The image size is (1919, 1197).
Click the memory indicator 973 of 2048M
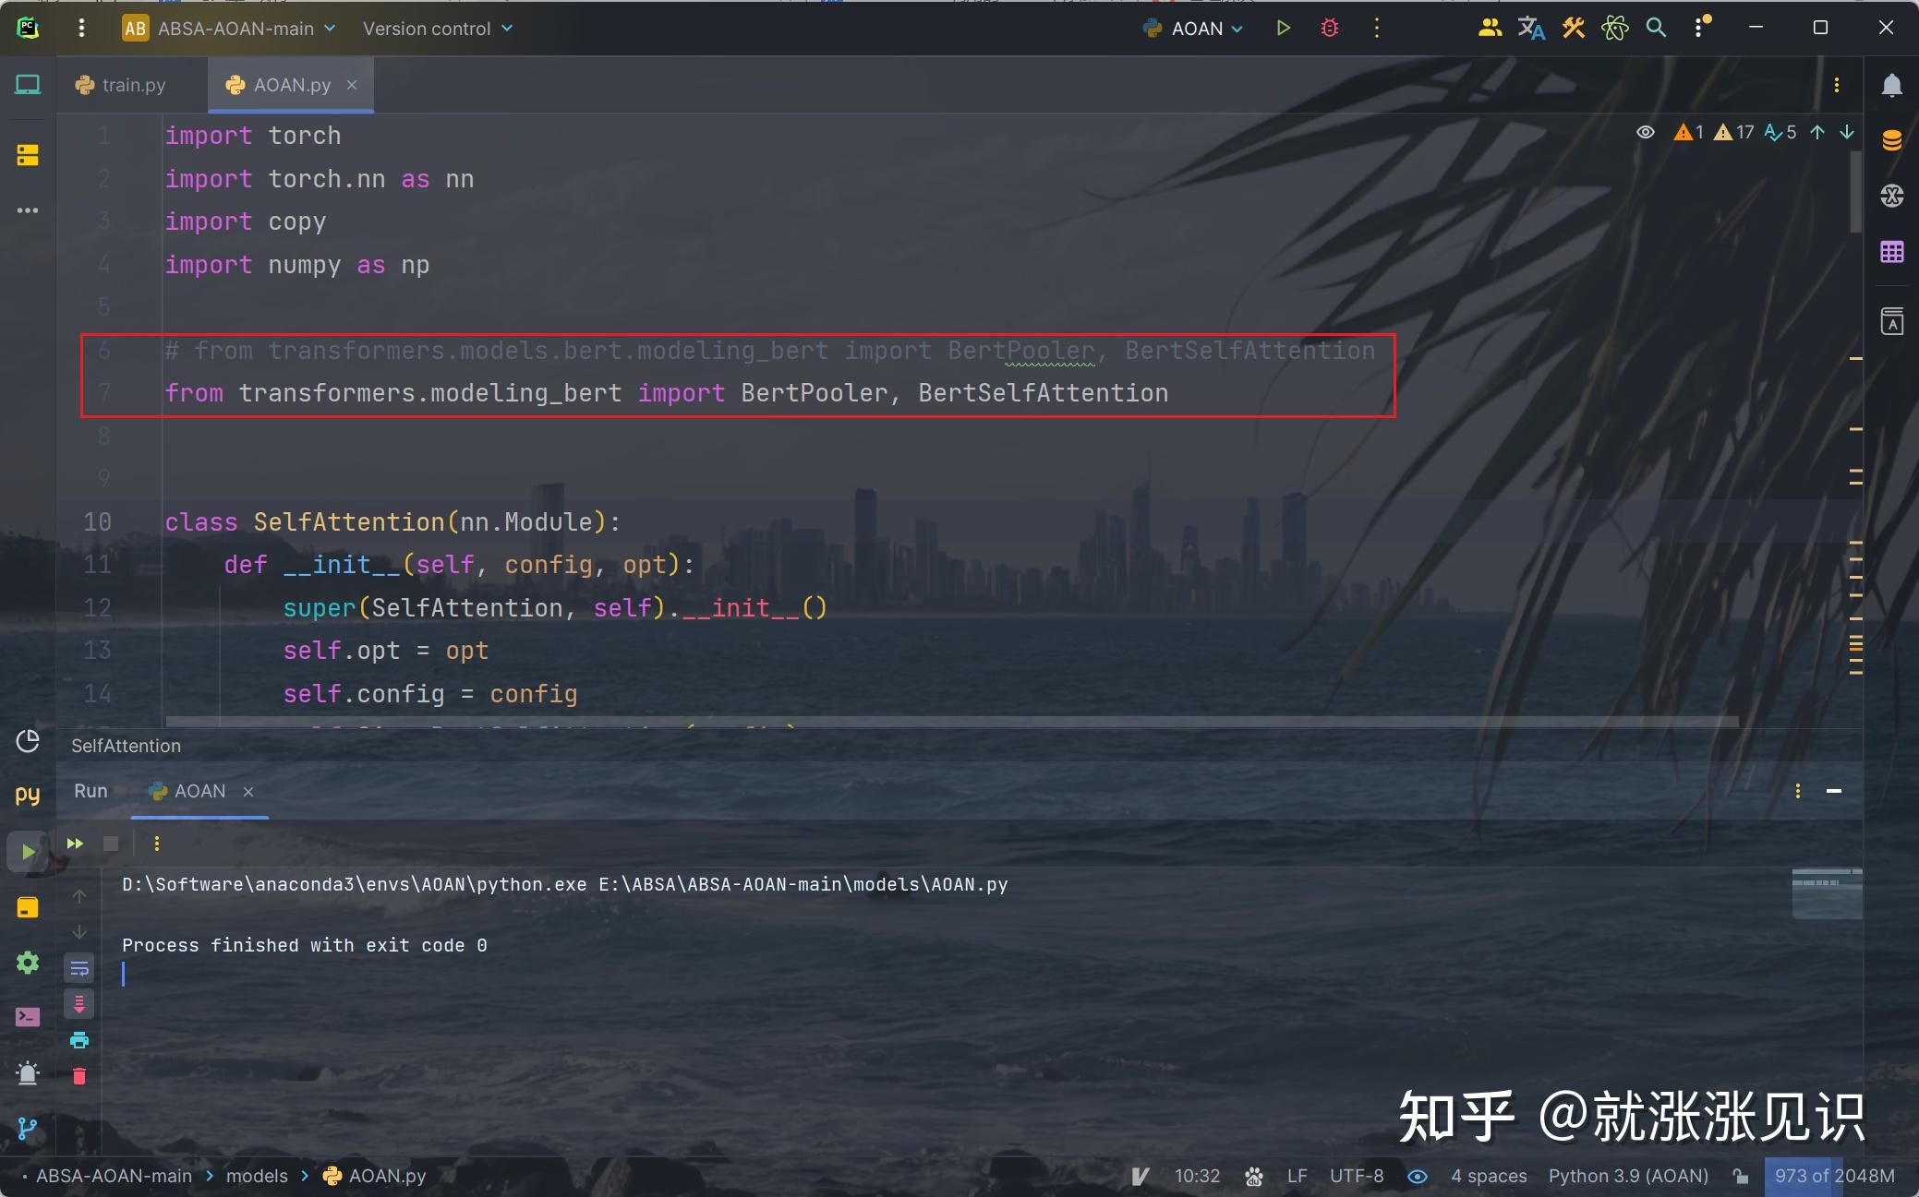point(1833,1176)
